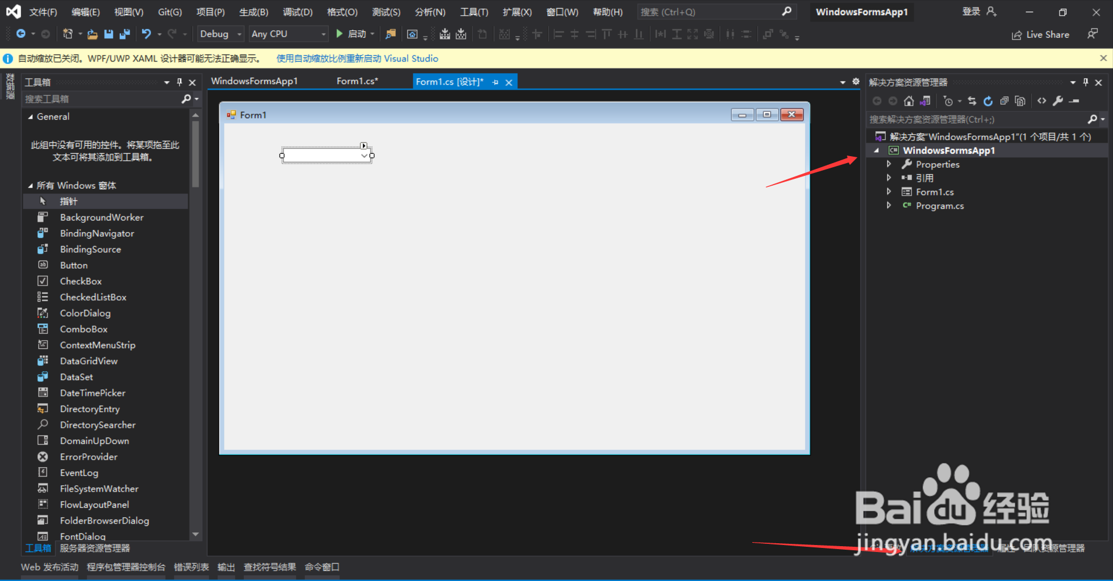Click the Navigate Backward arrow in Solution Explorer
The height and width of the screenshot is (581, 1113).
pyautogui.click(x=877, y=100)
